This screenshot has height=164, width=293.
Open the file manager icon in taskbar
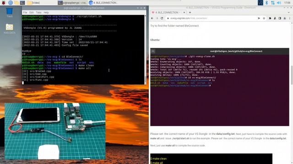click(16, 3)
